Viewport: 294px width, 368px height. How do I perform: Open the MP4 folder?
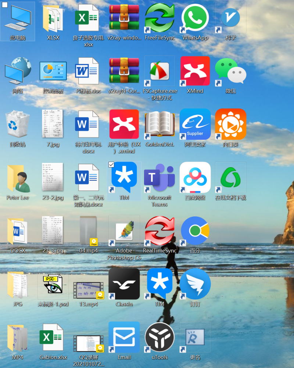[x=18, y=338]
